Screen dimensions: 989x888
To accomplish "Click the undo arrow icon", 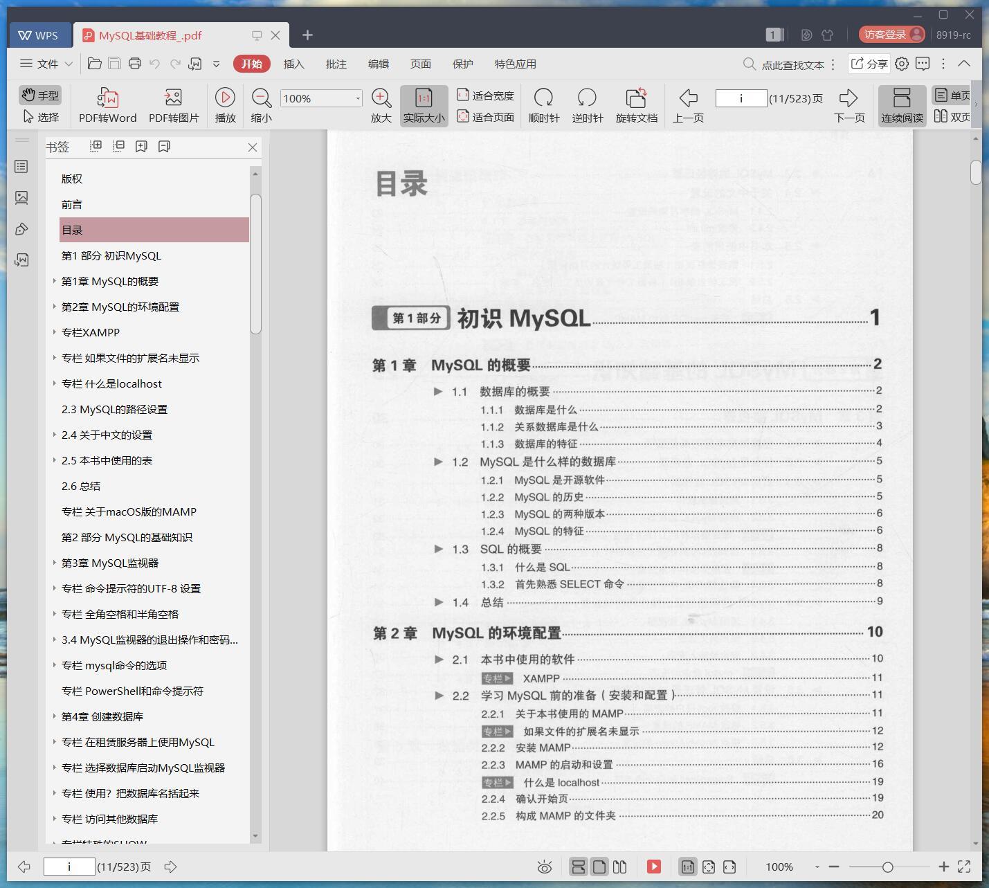I will [155, 64].
